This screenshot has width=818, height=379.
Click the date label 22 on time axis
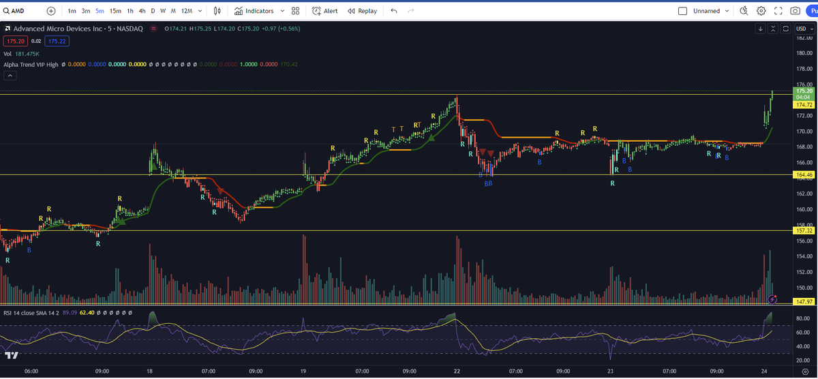point(457,372)
